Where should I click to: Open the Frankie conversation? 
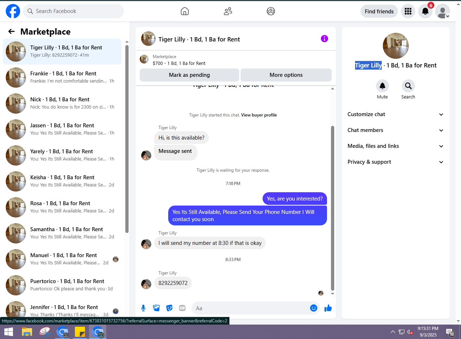tap(62, 78)
